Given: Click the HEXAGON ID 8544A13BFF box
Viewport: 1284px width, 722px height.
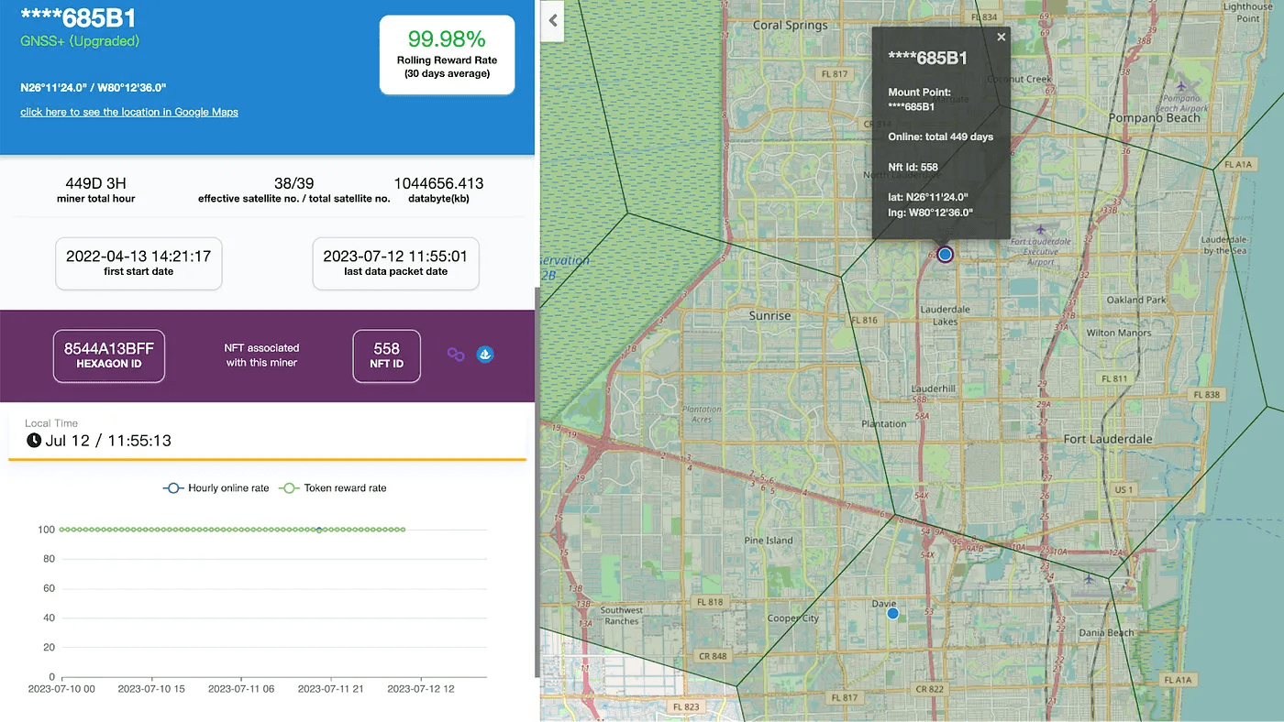Looking at the screenshot, I should (109, 356).
